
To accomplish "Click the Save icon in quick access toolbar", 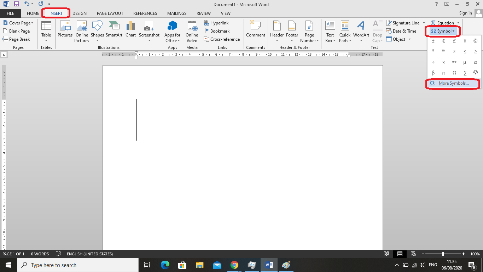I will (16, 4).
